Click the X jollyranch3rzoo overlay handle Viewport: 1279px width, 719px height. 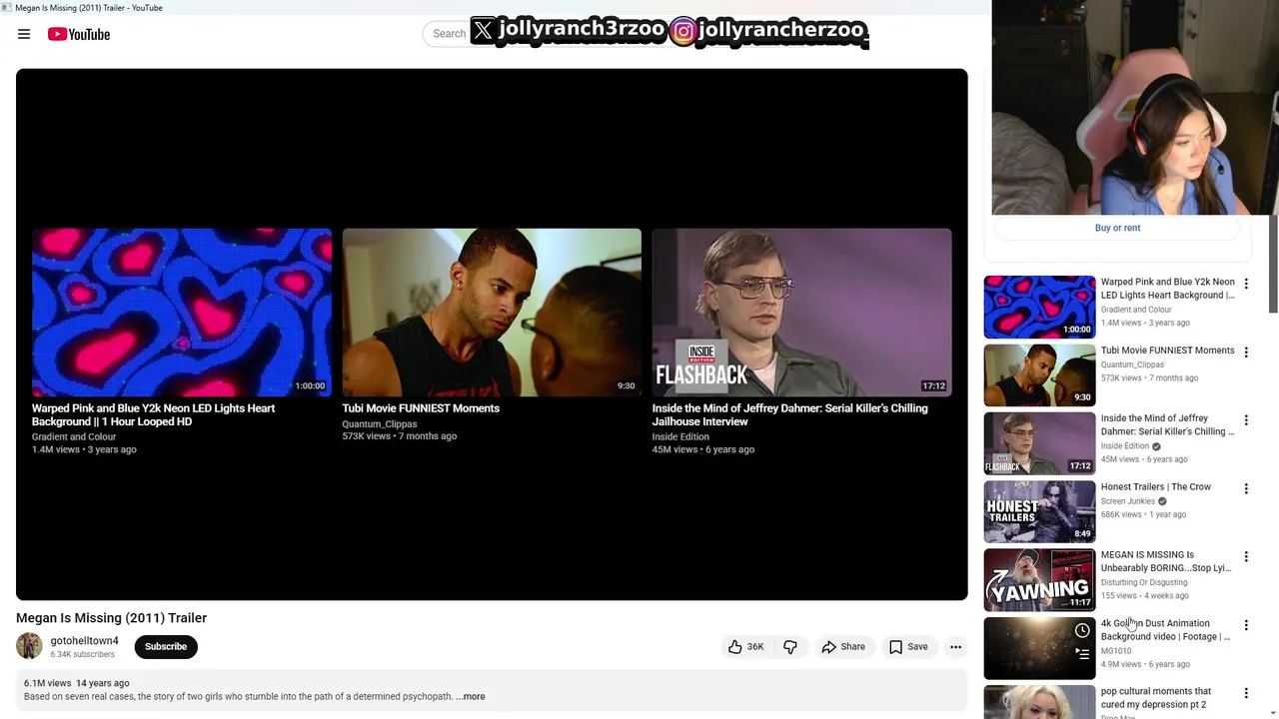568,30
